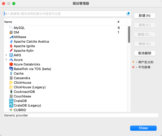Click the Cache driver icon

click(x=11, y=73)
